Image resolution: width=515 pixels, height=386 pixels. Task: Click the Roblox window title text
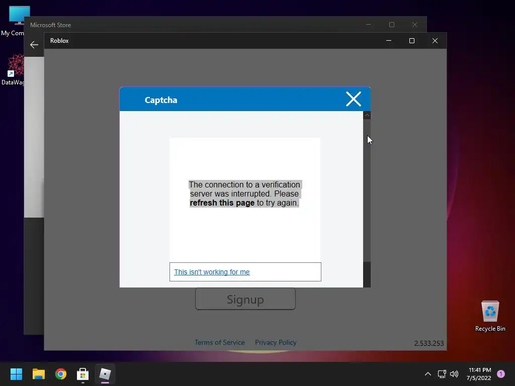click(x=59, y=41)
